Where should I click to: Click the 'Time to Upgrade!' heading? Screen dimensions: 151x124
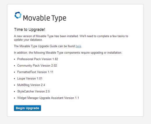[30, 30]
